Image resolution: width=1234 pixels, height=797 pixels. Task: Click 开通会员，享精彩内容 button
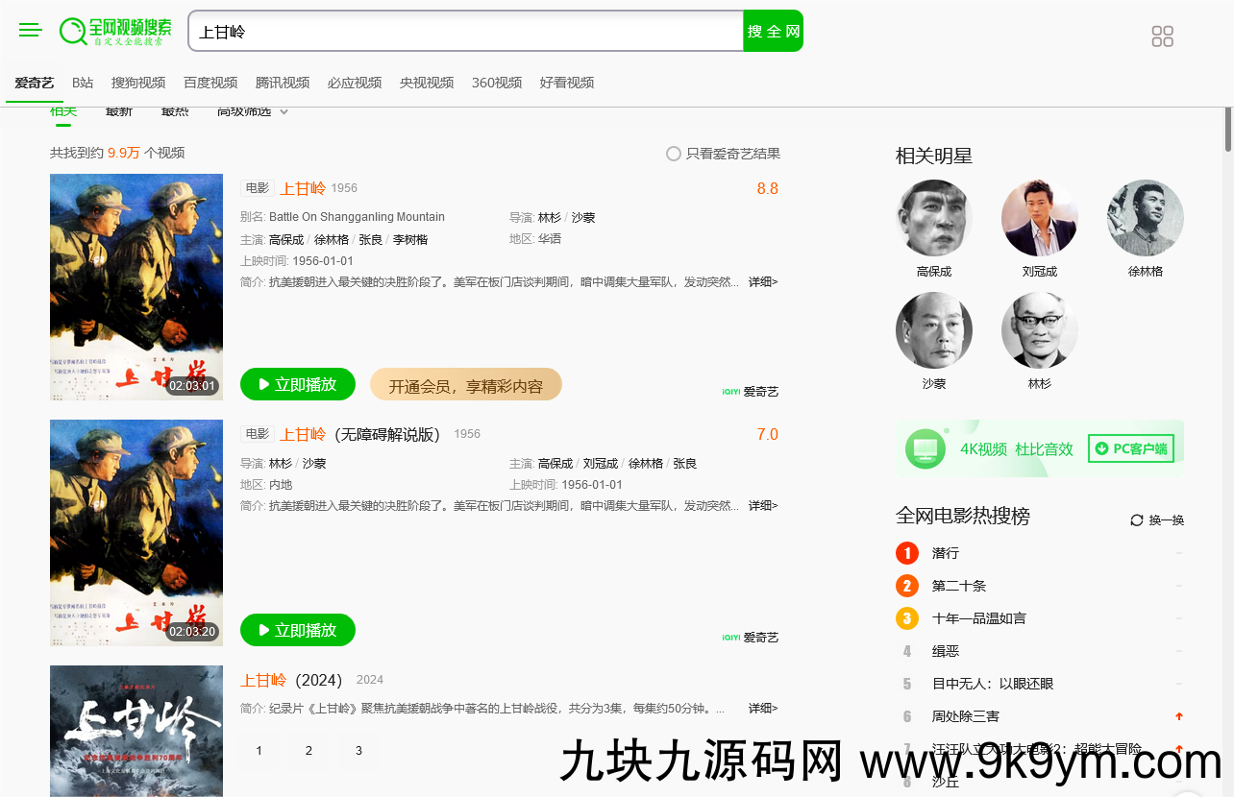point(466,385)
